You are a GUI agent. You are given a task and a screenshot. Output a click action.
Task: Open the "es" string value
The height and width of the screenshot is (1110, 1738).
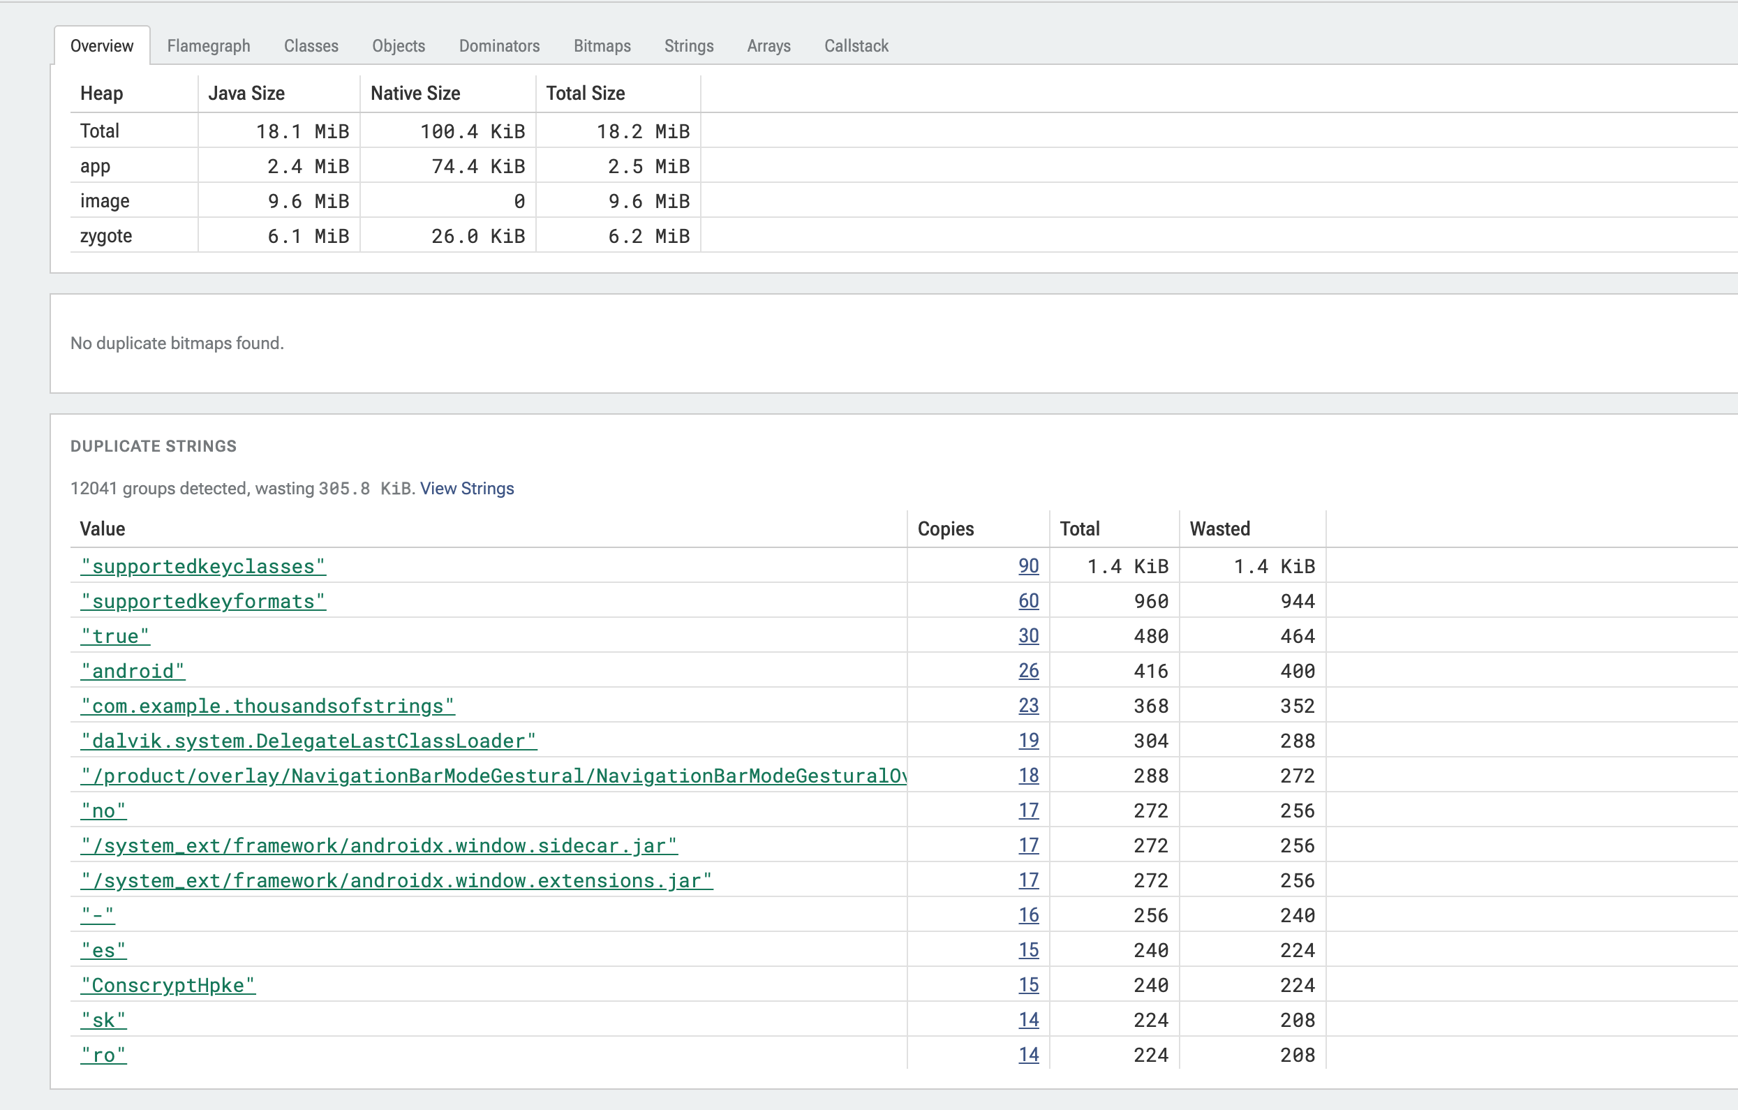[x=103, y=951]
